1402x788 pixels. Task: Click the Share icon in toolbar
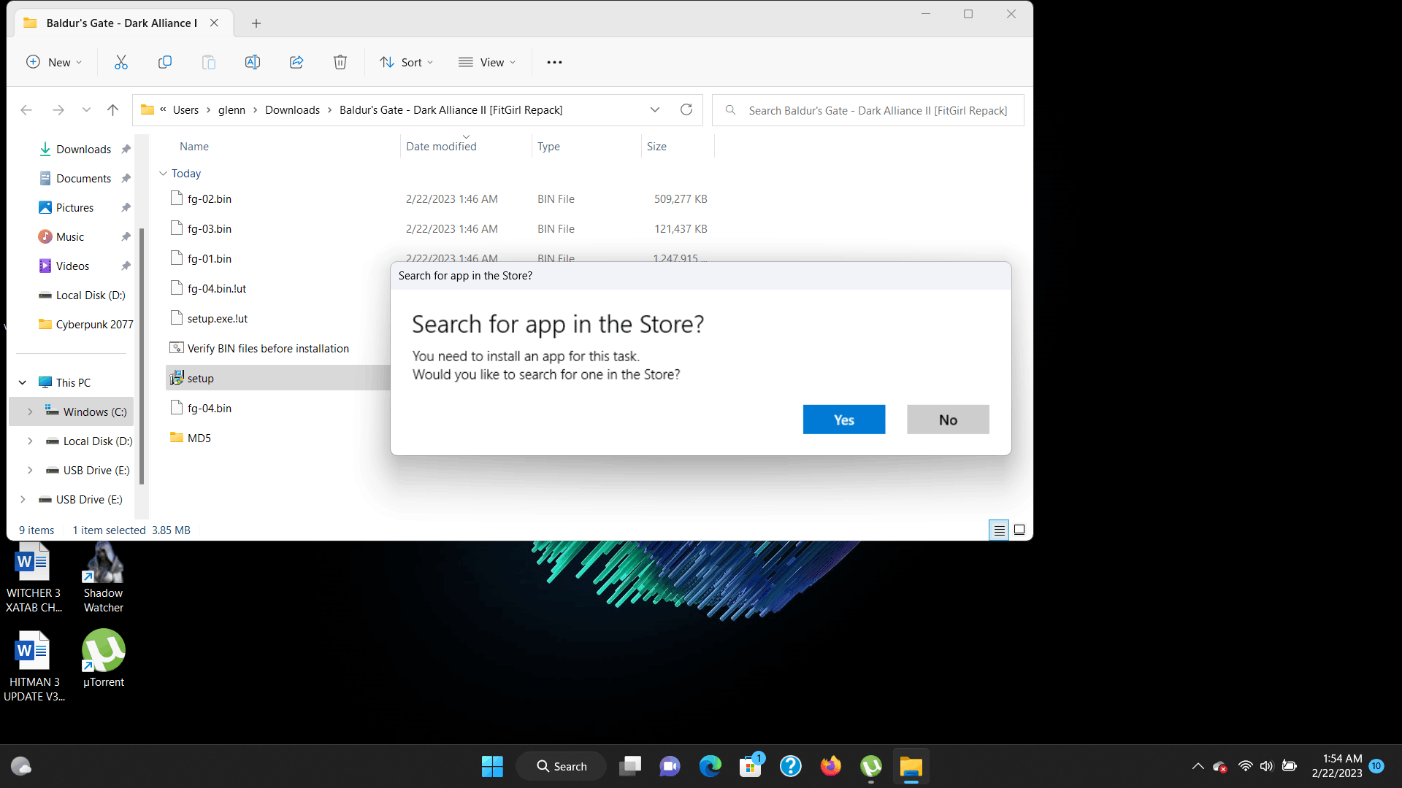click(296, 62)
